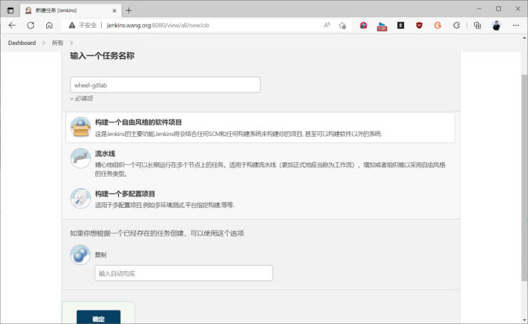Switch to the 新建任务 [Jenkins] tab
The width and height of the screenshot is (528, 324).
[69, 11]
